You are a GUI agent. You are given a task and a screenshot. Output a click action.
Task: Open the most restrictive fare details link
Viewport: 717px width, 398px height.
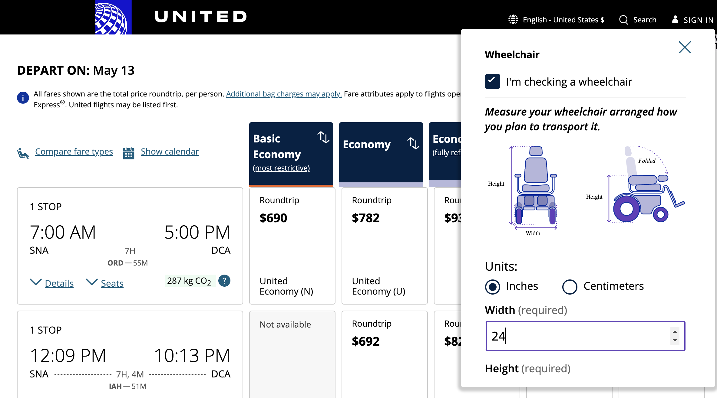click(281, 168)
